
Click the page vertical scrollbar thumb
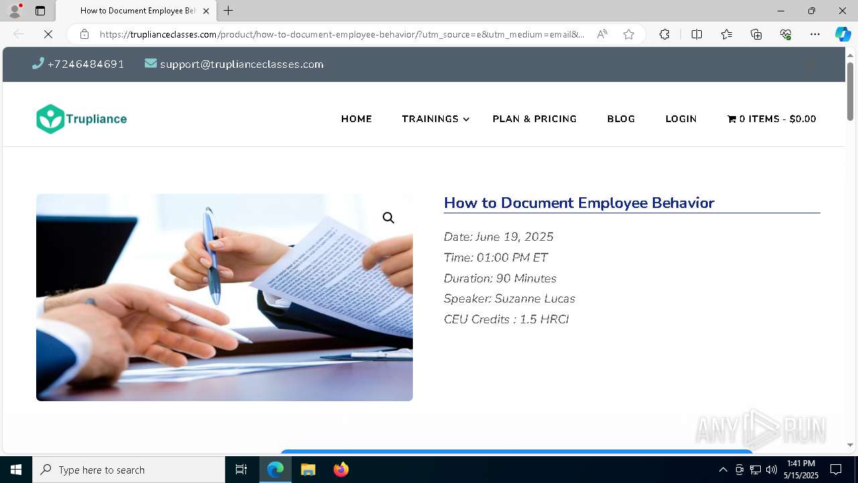(x=851, y=91)
